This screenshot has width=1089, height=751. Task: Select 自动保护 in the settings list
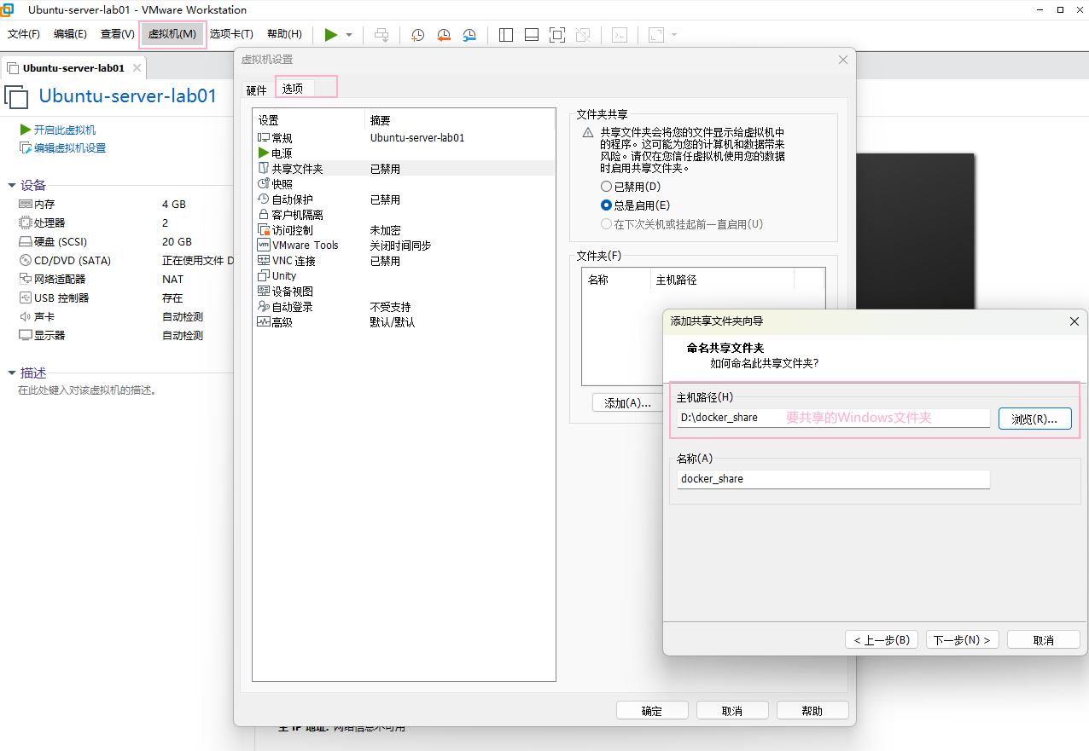click(x=404, y=199)
